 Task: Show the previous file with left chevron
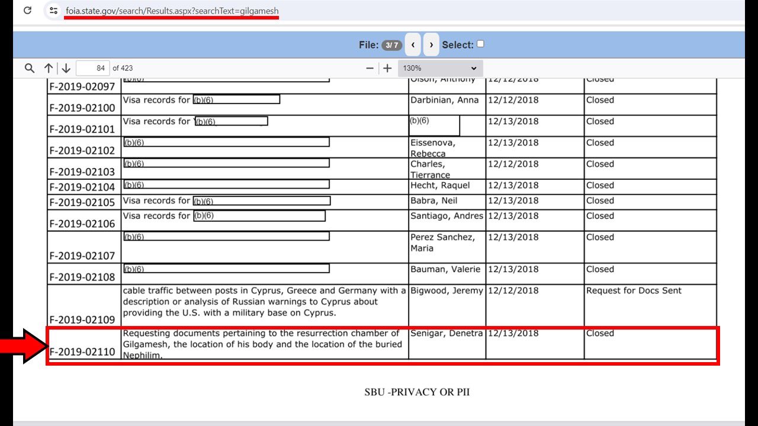(x=413, y=44)
